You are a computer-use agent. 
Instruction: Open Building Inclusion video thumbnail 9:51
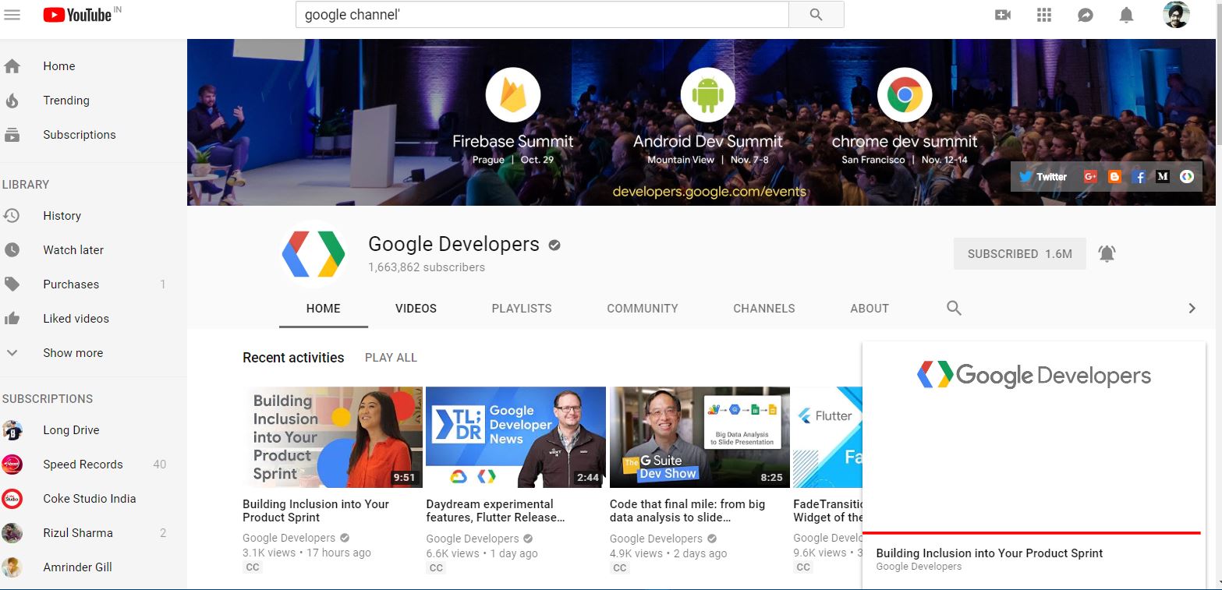[x=332, y=437]
